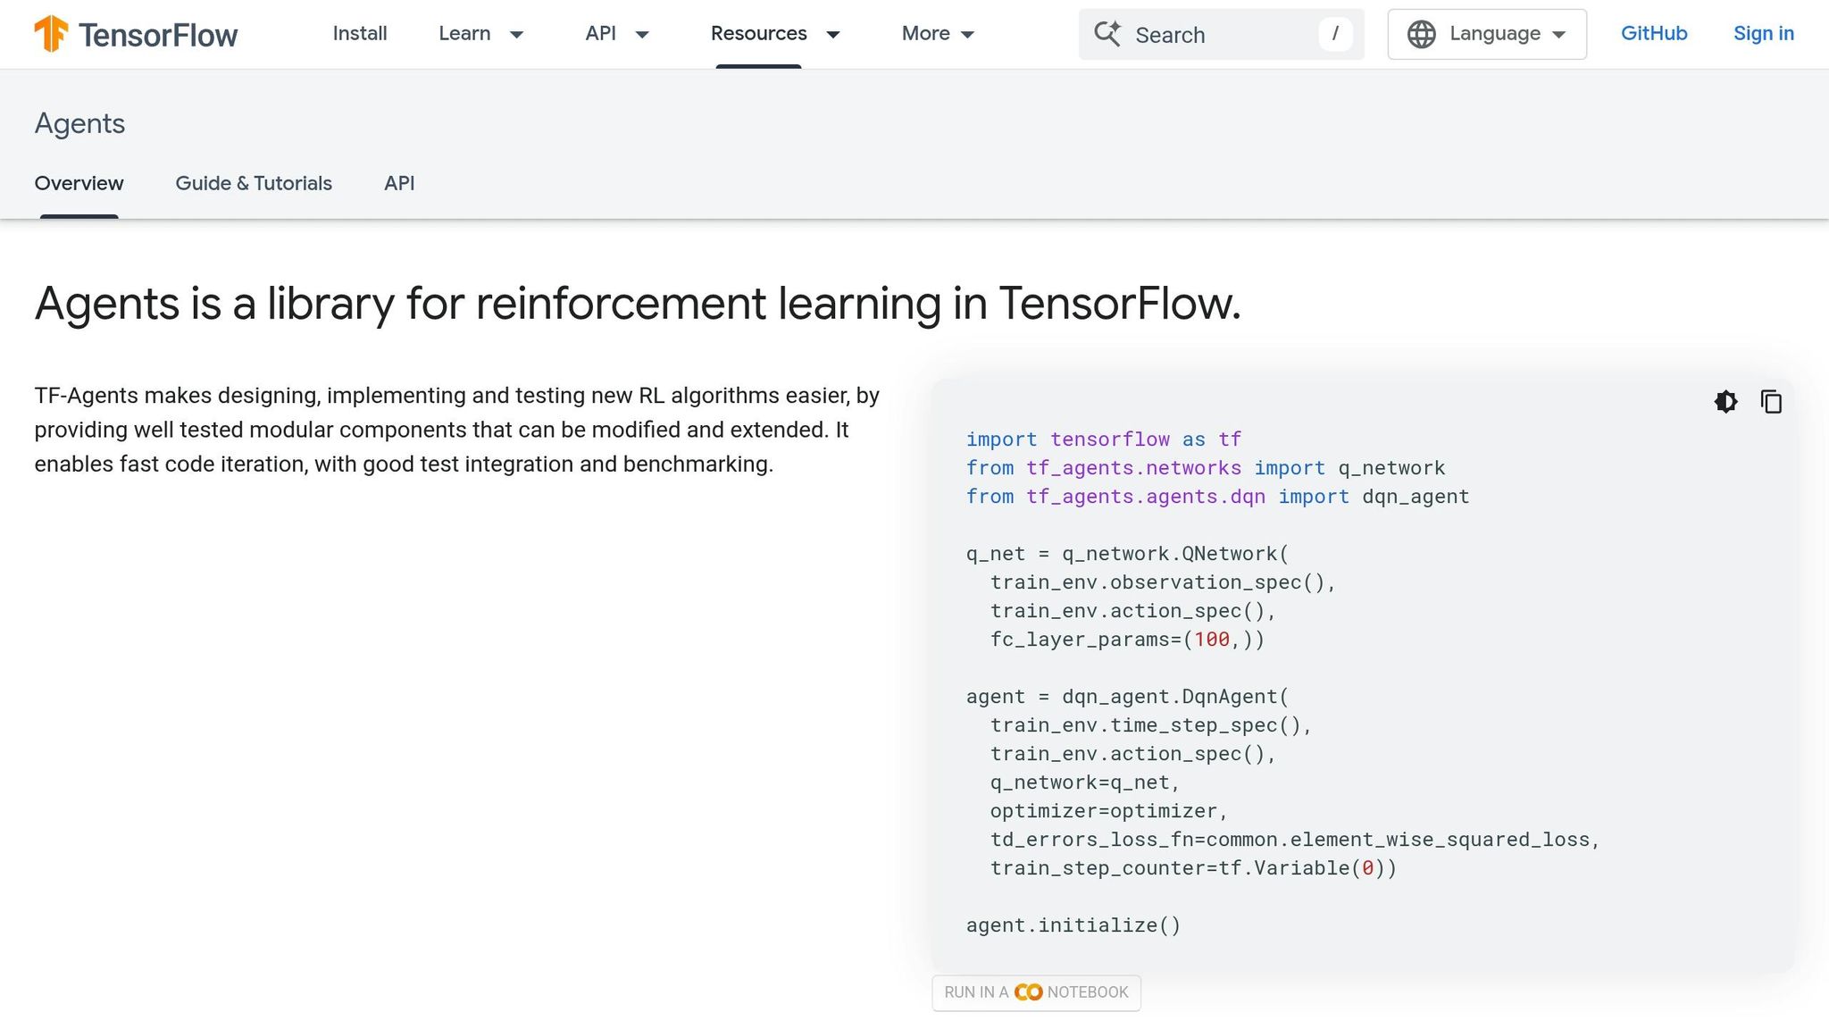Image resolution: width=1829 pixels, height=1029 pixels.
Task: Open the GitHub link
Action: click(x=1654, y=34)
